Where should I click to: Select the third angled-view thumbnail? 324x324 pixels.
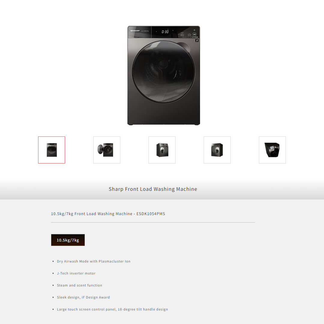click(x=162, y=150)
